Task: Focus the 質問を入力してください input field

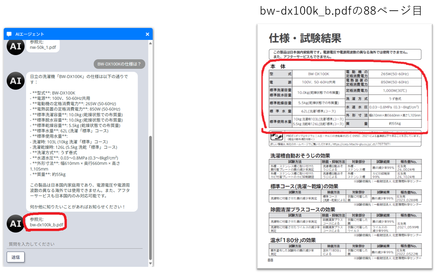Action: (74, 244)
